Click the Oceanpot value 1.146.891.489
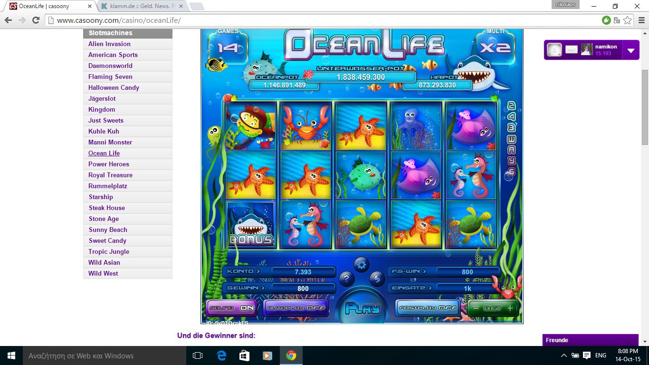The image size is (649, 365). coord(285,85)
